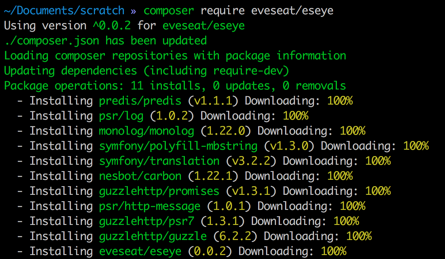Click the package name 'psr/http-message'
445x259 pixels.
click(150, 206)
